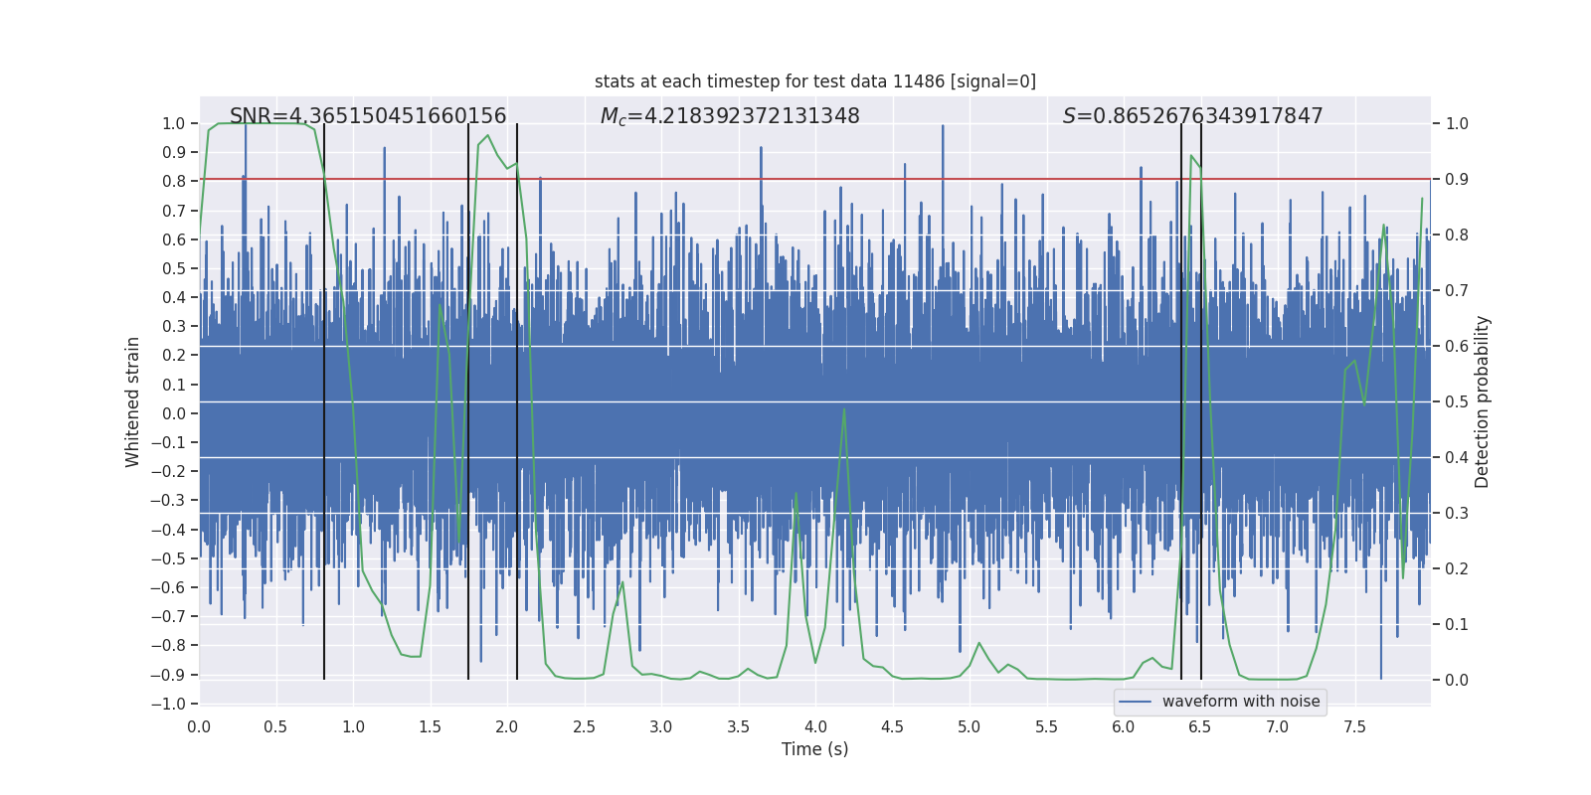The image size is (1591, 795).
Task: Click x-axis tick label 2.5
Action: click(x=584, y=726)
